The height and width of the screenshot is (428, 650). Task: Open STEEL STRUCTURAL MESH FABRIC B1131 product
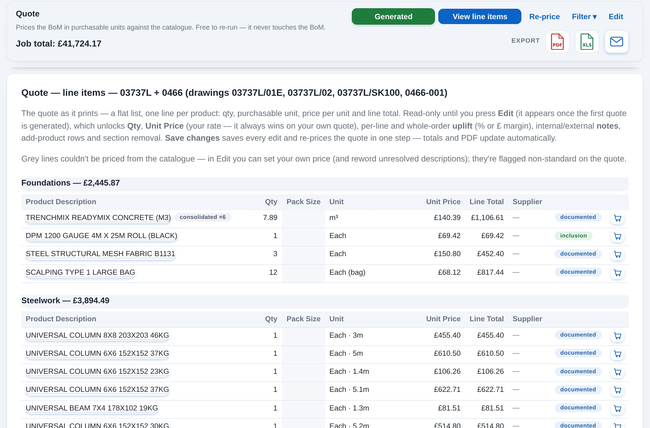(x=100, y=254)
